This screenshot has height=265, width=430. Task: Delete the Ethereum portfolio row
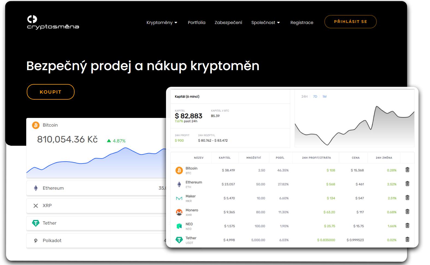(x=407, y=184)
